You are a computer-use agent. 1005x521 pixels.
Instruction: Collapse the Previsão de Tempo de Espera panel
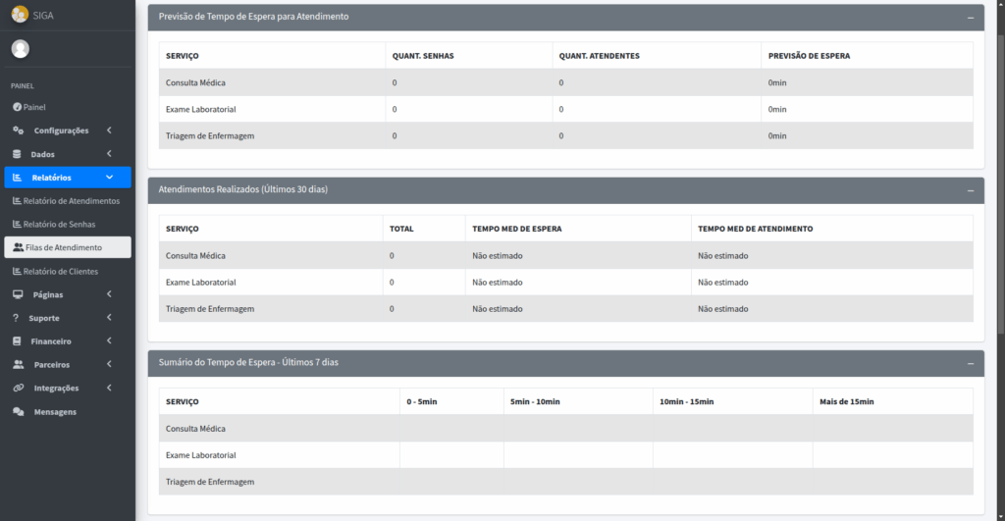click(971, 18)
